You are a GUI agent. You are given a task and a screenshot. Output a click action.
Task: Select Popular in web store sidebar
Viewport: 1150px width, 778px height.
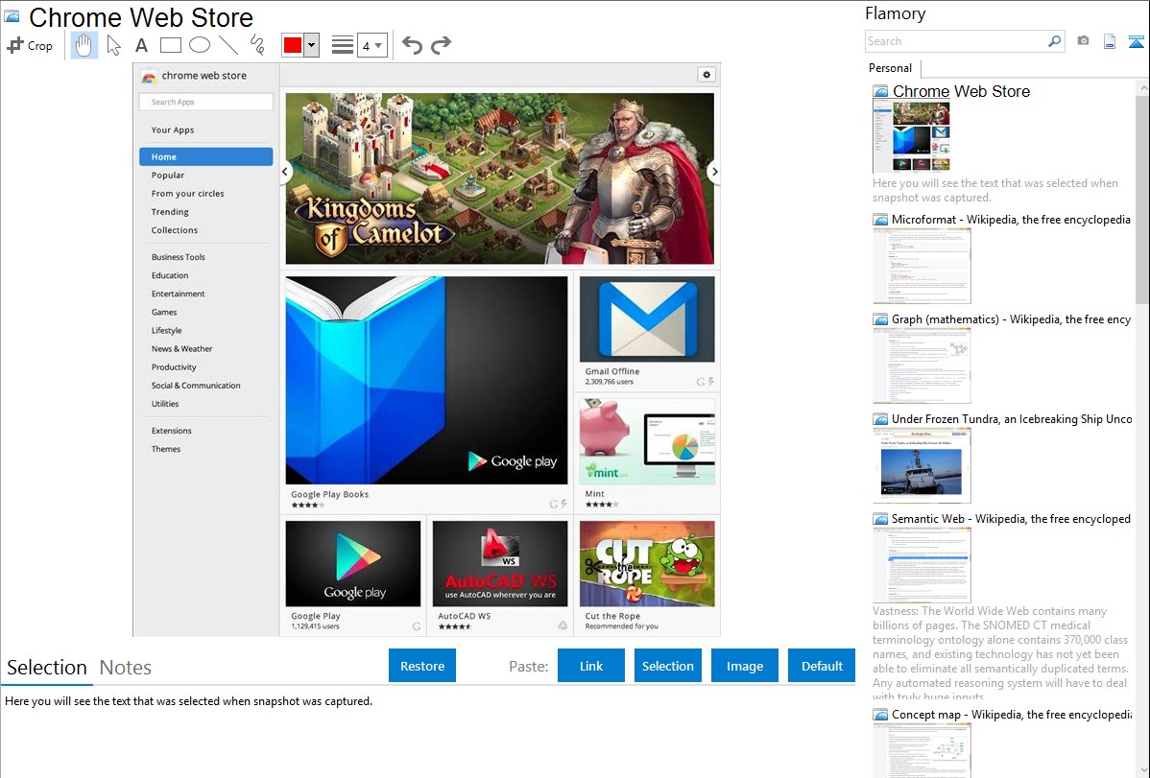167,176
